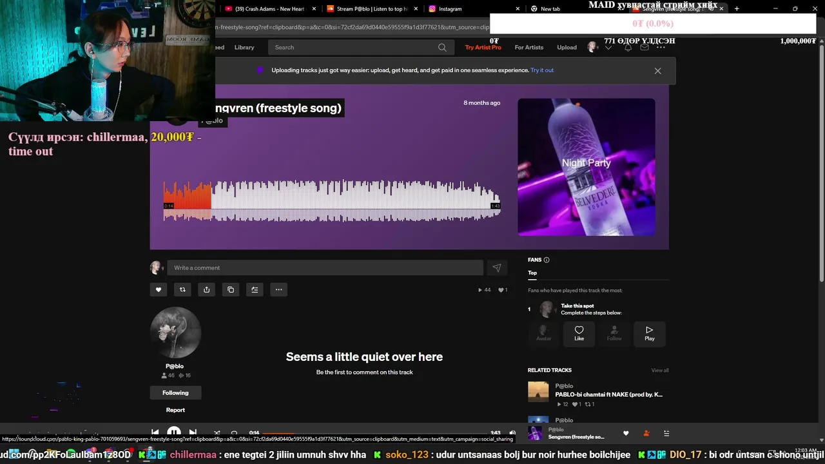Switch to the 'Crash Adams - New Heart' tab
Image resolution: width=825 pixels, height=464 pixels.
pyautogui.click(x=269, y=9)
